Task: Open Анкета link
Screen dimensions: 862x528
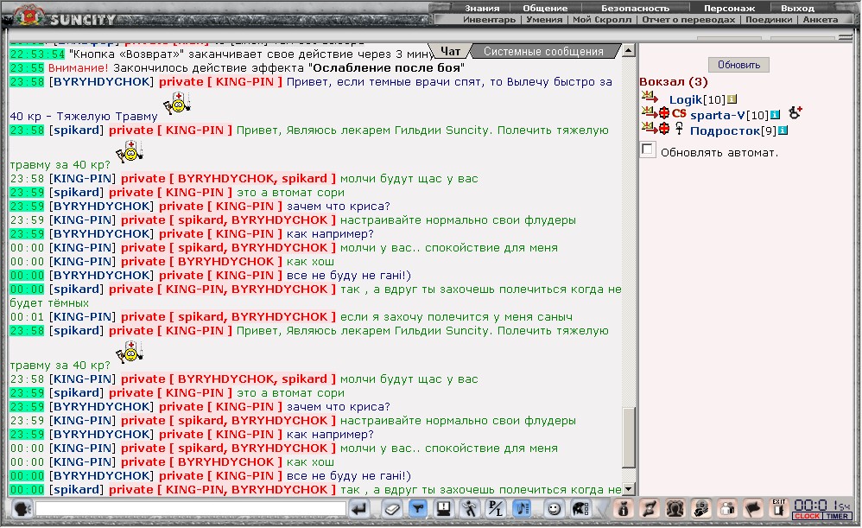Action: [821, 20]
